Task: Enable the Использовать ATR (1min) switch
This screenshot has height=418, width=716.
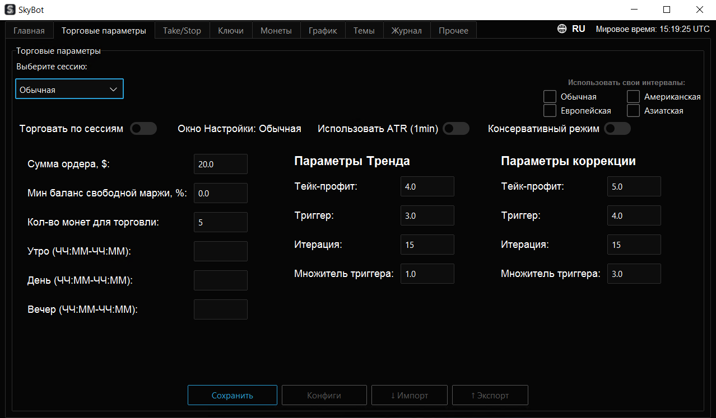Action: click(456, 129)
